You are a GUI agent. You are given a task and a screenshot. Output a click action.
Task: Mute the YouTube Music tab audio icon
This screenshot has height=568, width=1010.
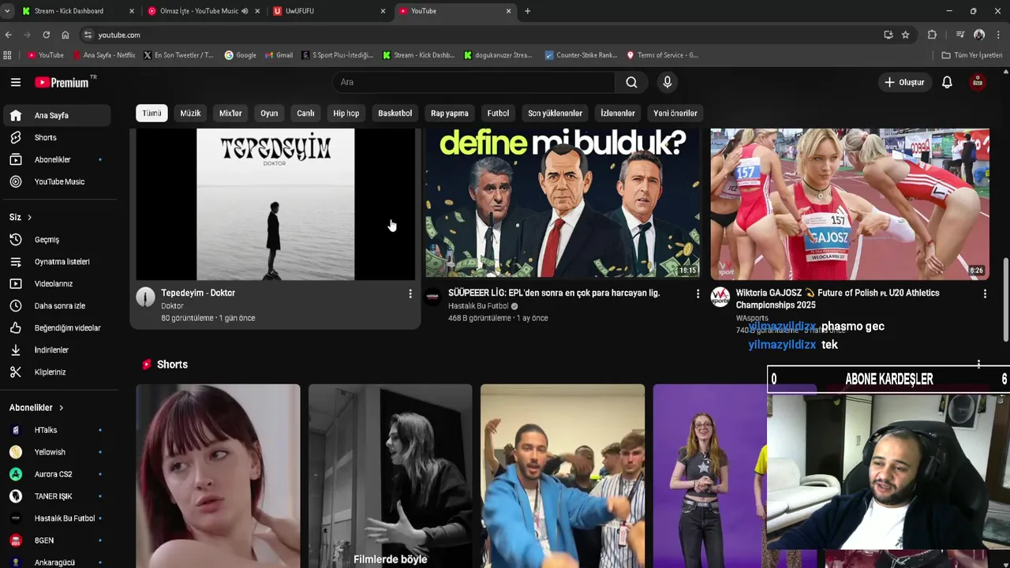pyautogui.click(x=245, y=11)
